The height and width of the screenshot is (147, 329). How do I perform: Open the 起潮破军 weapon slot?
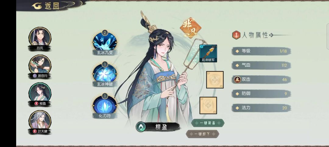(208, 53)
